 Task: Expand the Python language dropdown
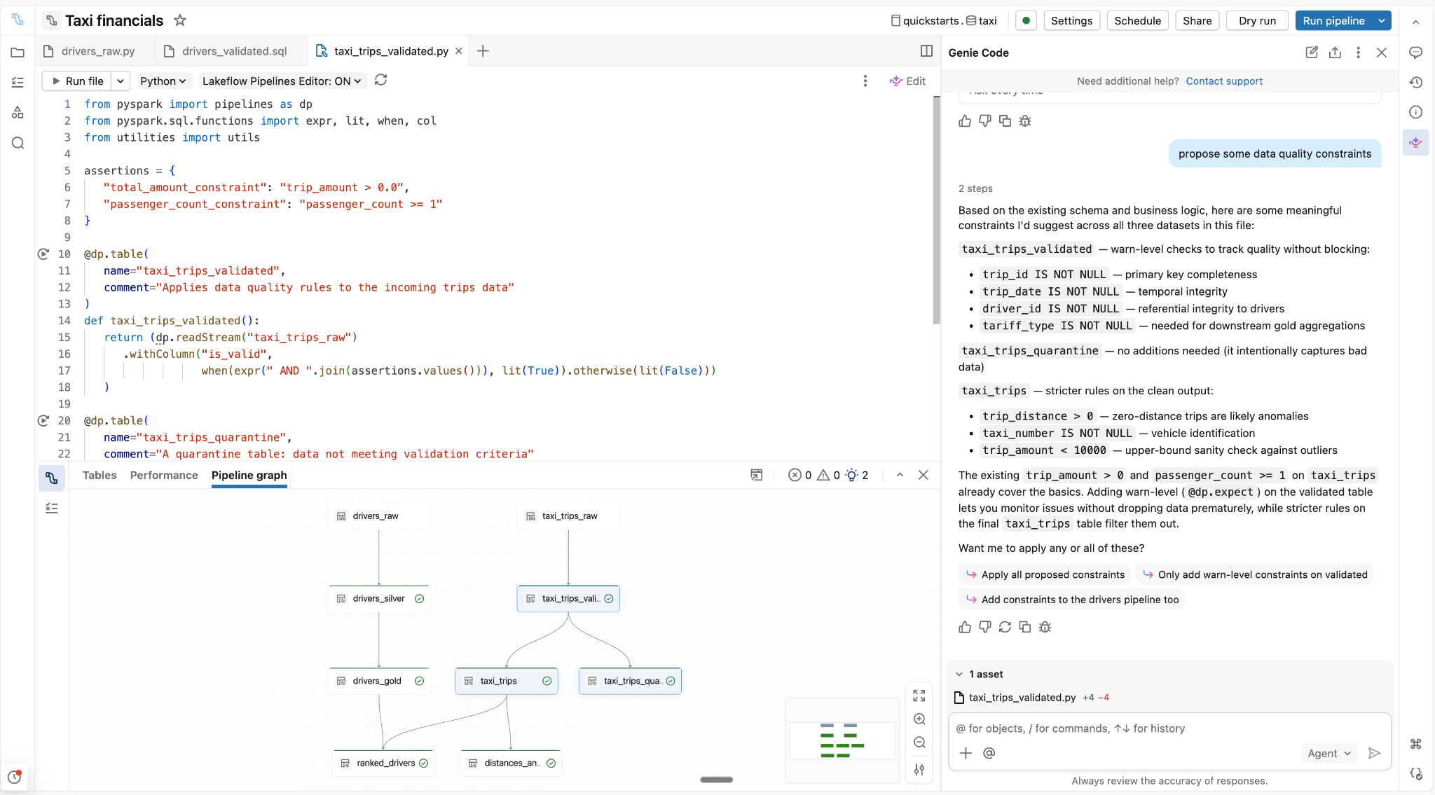163,81
